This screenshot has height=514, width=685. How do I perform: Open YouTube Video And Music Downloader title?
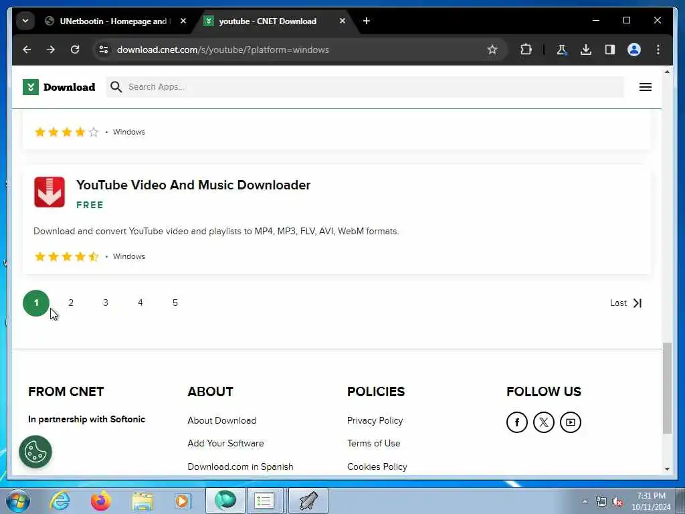(x=193, y=185)
